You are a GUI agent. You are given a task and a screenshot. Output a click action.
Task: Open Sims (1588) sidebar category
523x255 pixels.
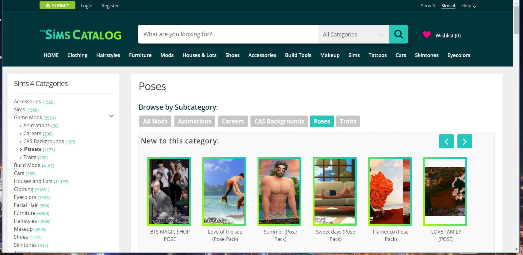(x=26, y=109)
